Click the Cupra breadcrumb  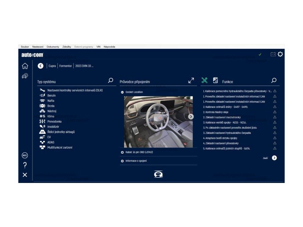point(52,66)
